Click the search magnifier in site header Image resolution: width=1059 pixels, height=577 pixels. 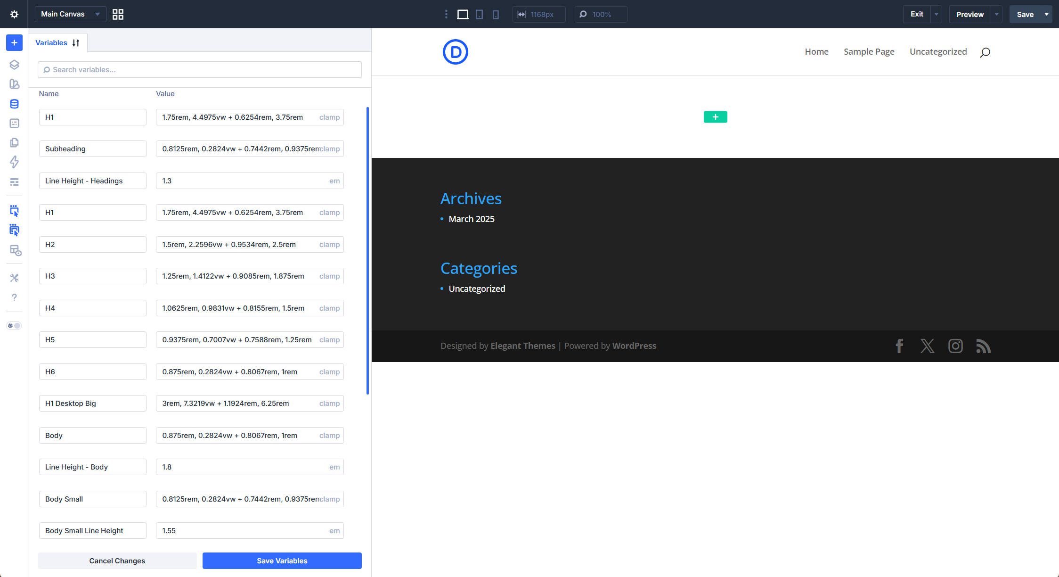click(x=985, y=52)
